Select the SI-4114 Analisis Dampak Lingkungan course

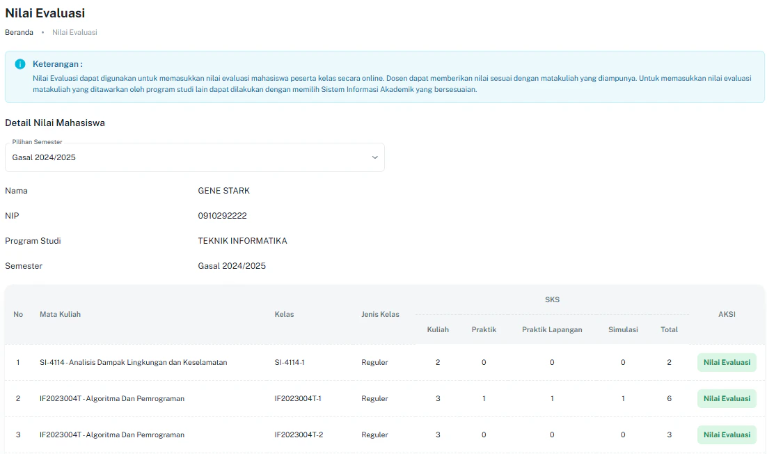pyautogui.click(x=134, y=363)
